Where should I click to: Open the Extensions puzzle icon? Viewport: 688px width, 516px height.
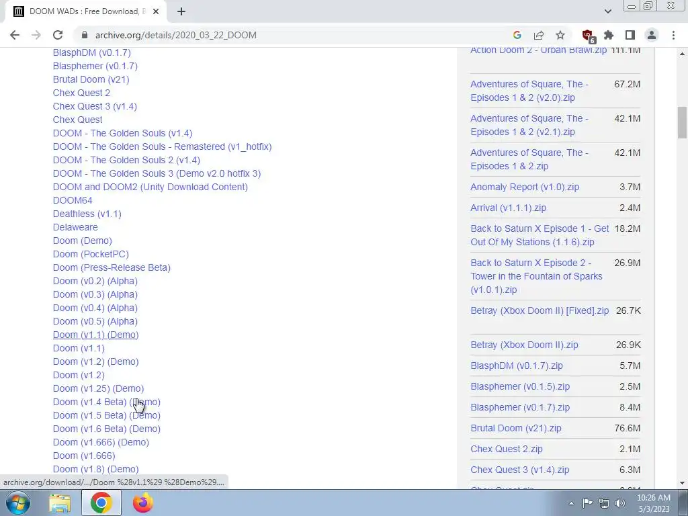click(x=609, y=35)
